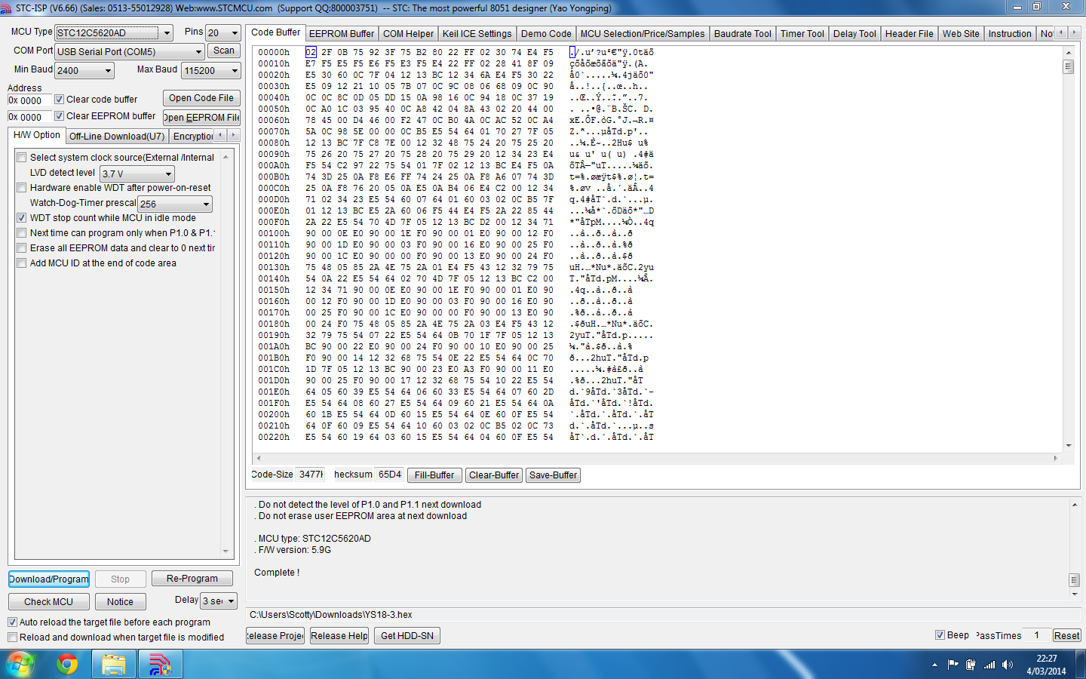This screenshot has height=679, width=1086.
Task: Click target file path field YS18-3.hex
Action: [x=664, y=615]
